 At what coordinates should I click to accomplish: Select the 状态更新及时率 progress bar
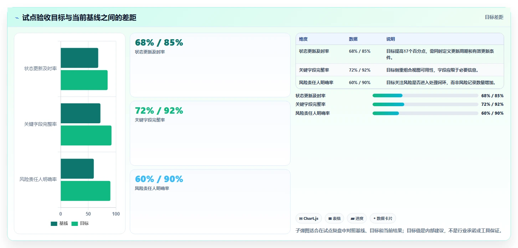click(425, 95)
